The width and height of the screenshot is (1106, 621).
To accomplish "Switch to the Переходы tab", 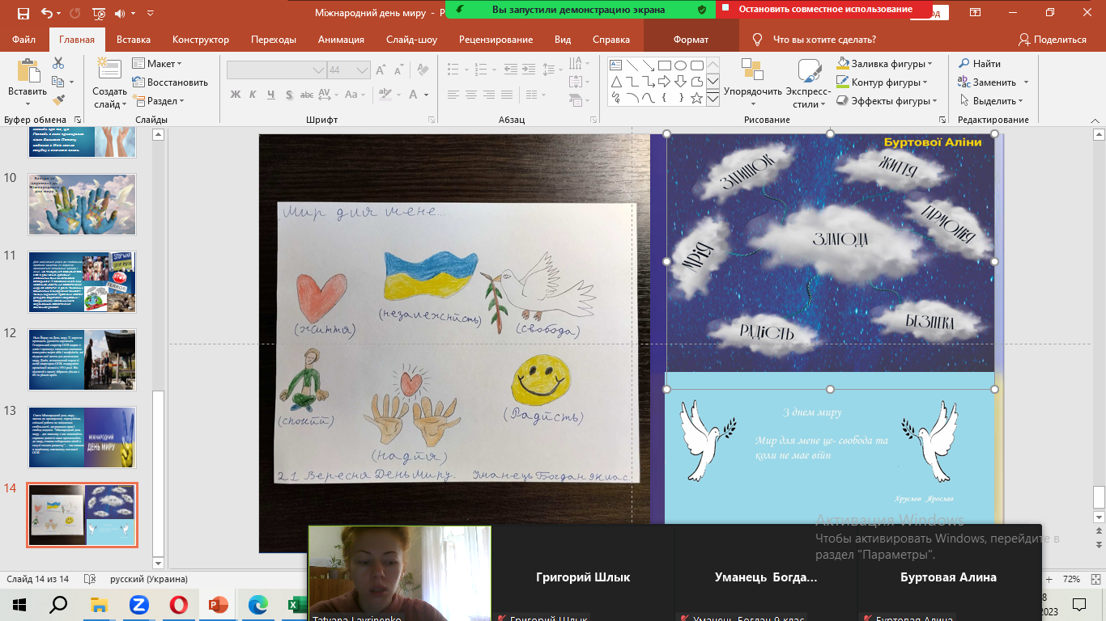I will 274,40.
